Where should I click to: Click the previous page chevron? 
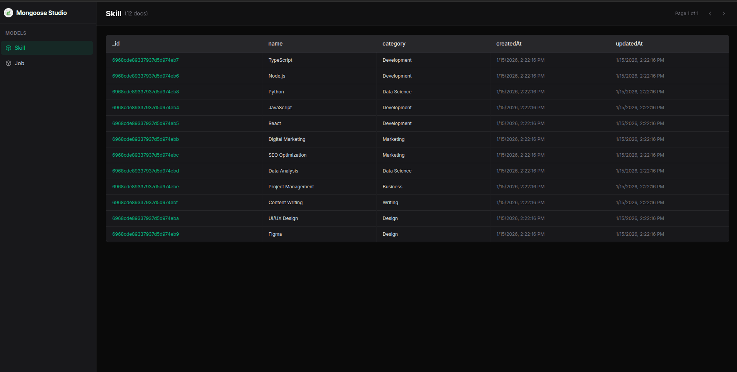tap(710, 13)
